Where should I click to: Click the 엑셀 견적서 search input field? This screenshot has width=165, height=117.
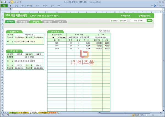point(138,21)
